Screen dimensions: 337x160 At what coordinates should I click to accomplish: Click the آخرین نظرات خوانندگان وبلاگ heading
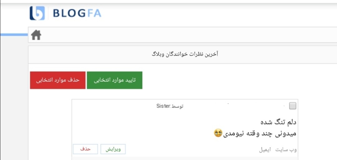(185, 54)
